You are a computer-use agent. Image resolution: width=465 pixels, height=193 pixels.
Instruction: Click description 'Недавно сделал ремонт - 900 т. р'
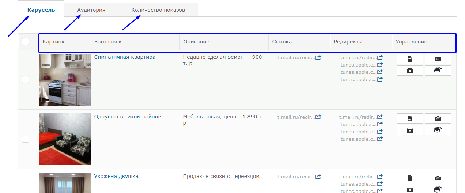pos(222,60)
